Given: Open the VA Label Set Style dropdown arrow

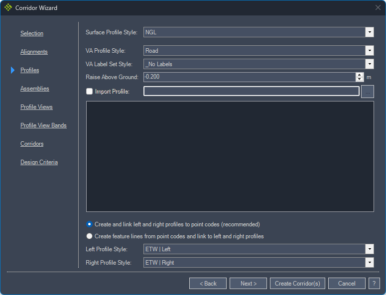Looking at the screenshot, I should coord(370,64).
